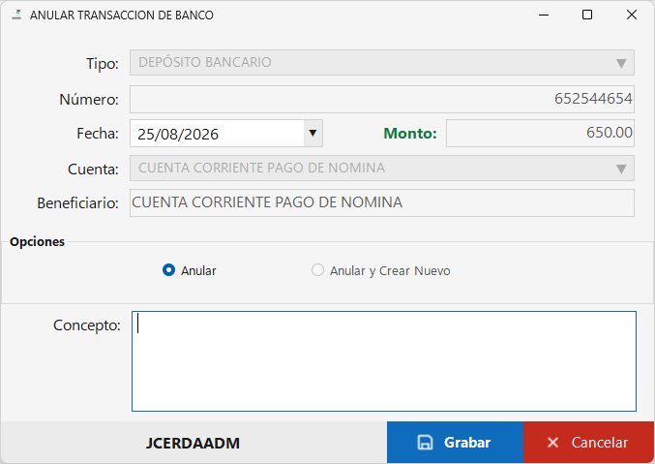Click the Concepto label
Viewport: 655px width, 464px height.
pyautogui.click(x=86, y=325)
